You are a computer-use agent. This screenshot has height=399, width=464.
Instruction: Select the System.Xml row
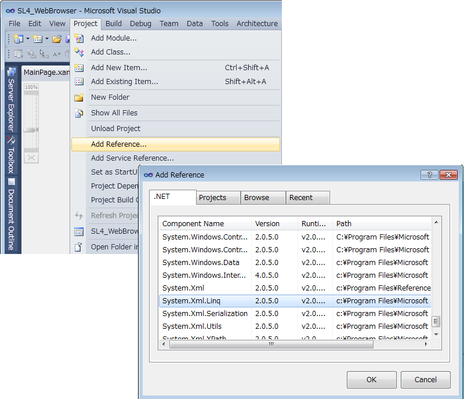tap(295, 288)
